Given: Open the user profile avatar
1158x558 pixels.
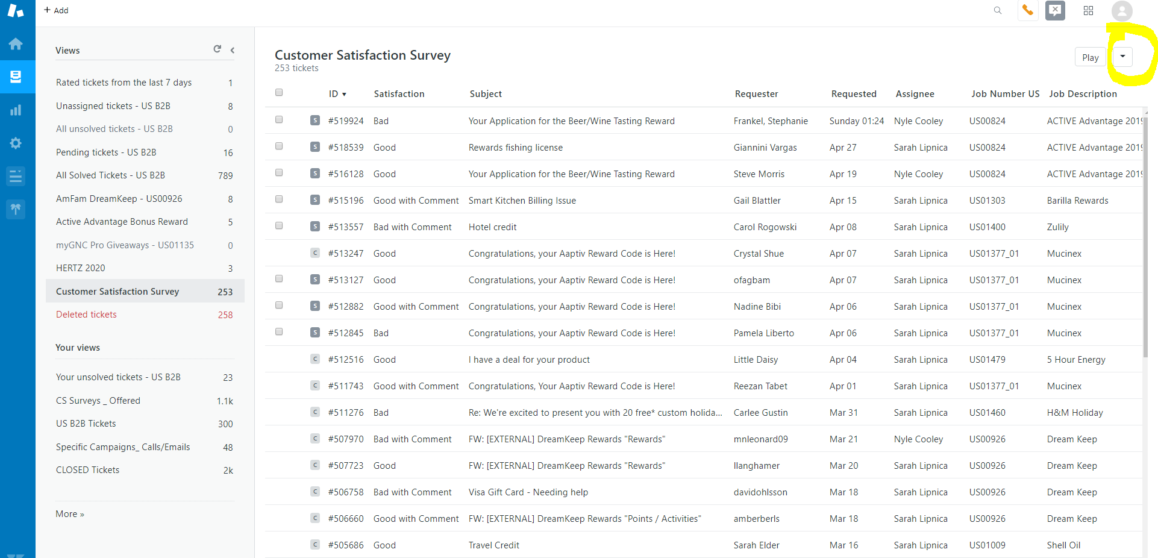Looking at the screenshot, I should coord(1122,11).
